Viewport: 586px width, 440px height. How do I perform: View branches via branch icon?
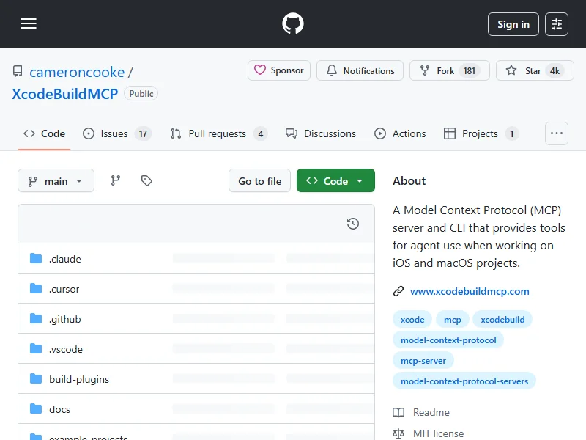click(x=116, y=180)
